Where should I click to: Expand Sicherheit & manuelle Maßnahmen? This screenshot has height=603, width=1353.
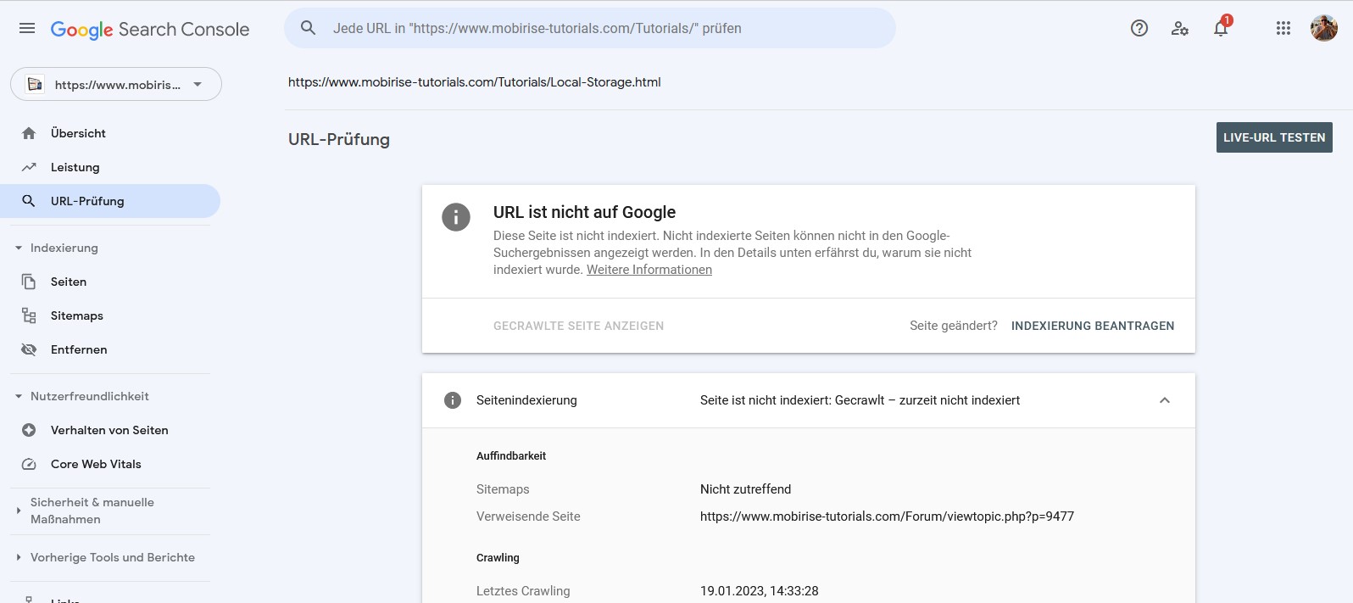click(x=19, y=511)
